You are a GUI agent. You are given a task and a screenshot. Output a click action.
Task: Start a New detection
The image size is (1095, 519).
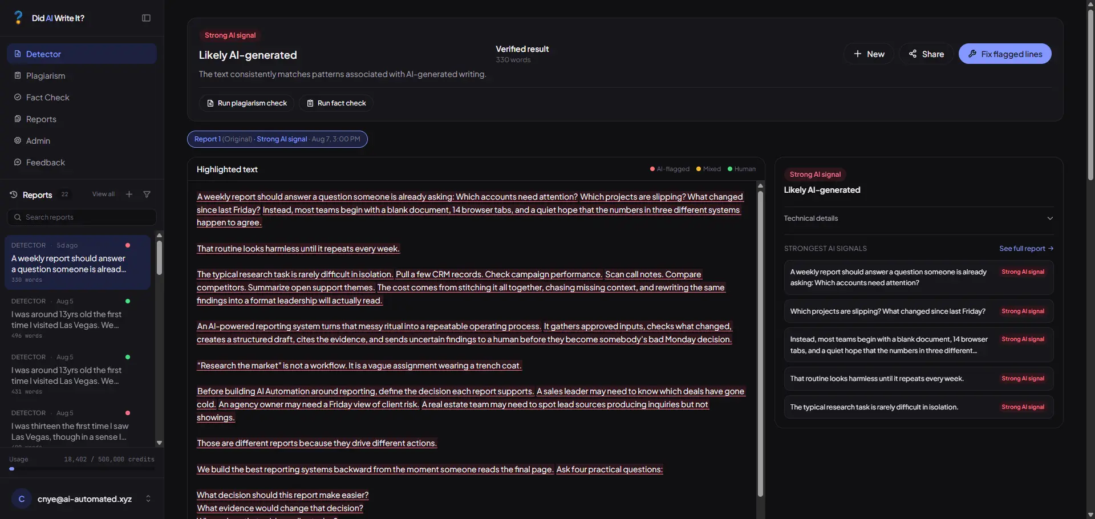tap(869, 54)
